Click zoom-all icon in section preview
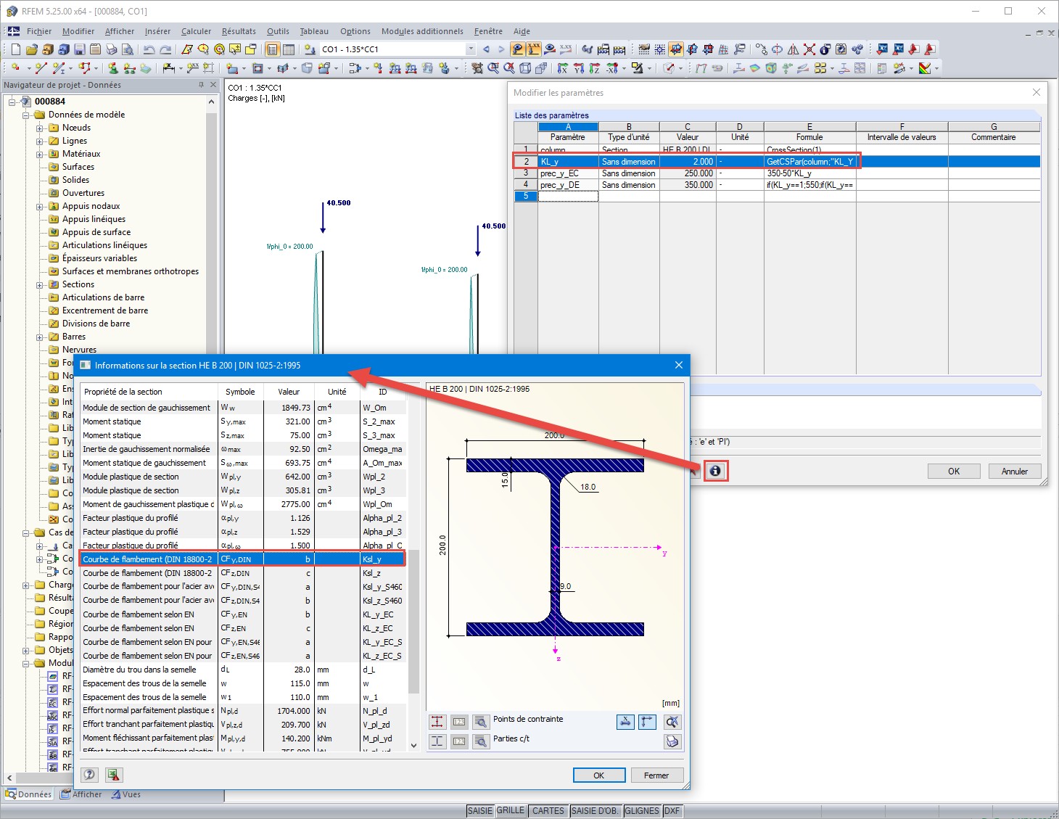 [x=672, y=722]
